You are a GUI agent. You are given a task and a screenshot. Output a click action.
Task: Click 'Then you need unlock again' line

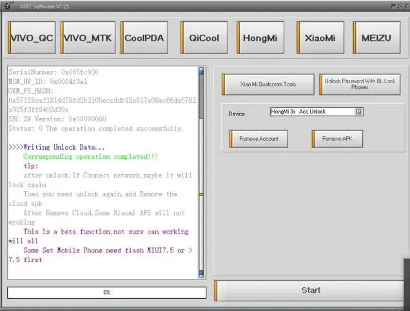point(101,194)
